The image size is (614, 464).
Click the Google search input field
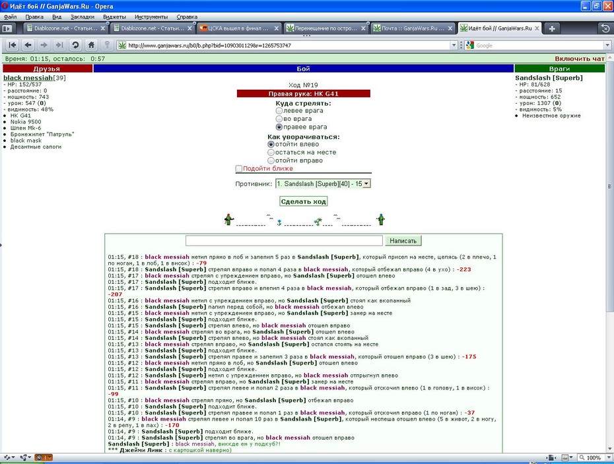click(x=539, y=46)
